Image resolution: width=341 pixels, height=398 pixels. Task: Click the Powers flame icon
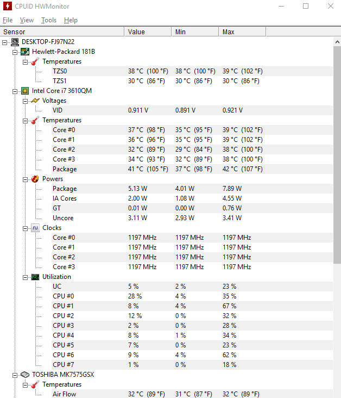pyautogui.click(x=35, y=179)
